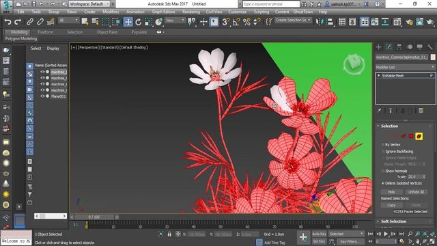
Task: Switch to the Freeform ribbon tab
Action: [45, 32]
